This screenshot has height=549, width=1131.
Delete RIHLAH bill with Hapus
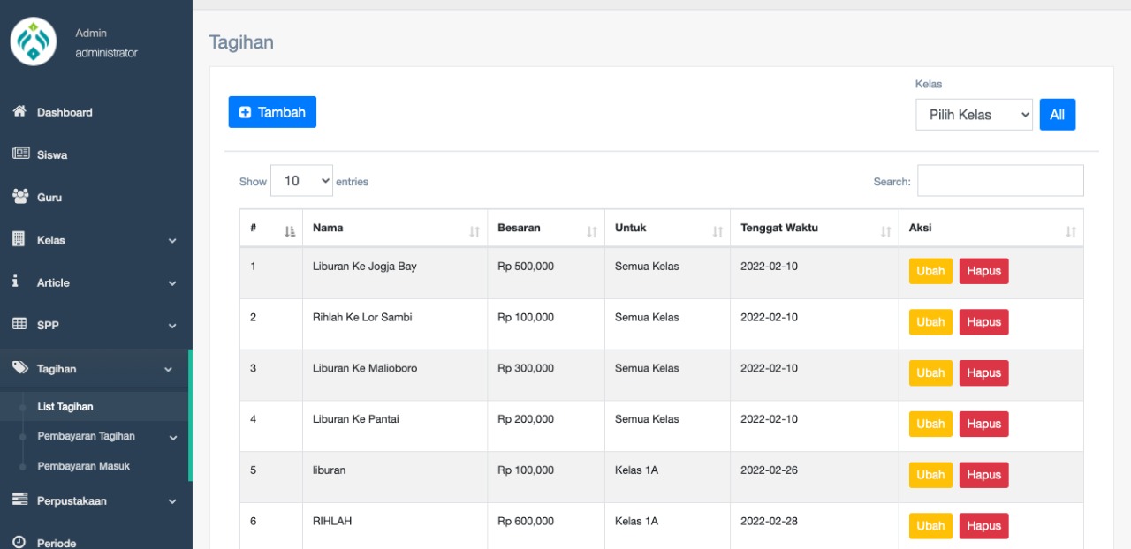pos(983,526)
